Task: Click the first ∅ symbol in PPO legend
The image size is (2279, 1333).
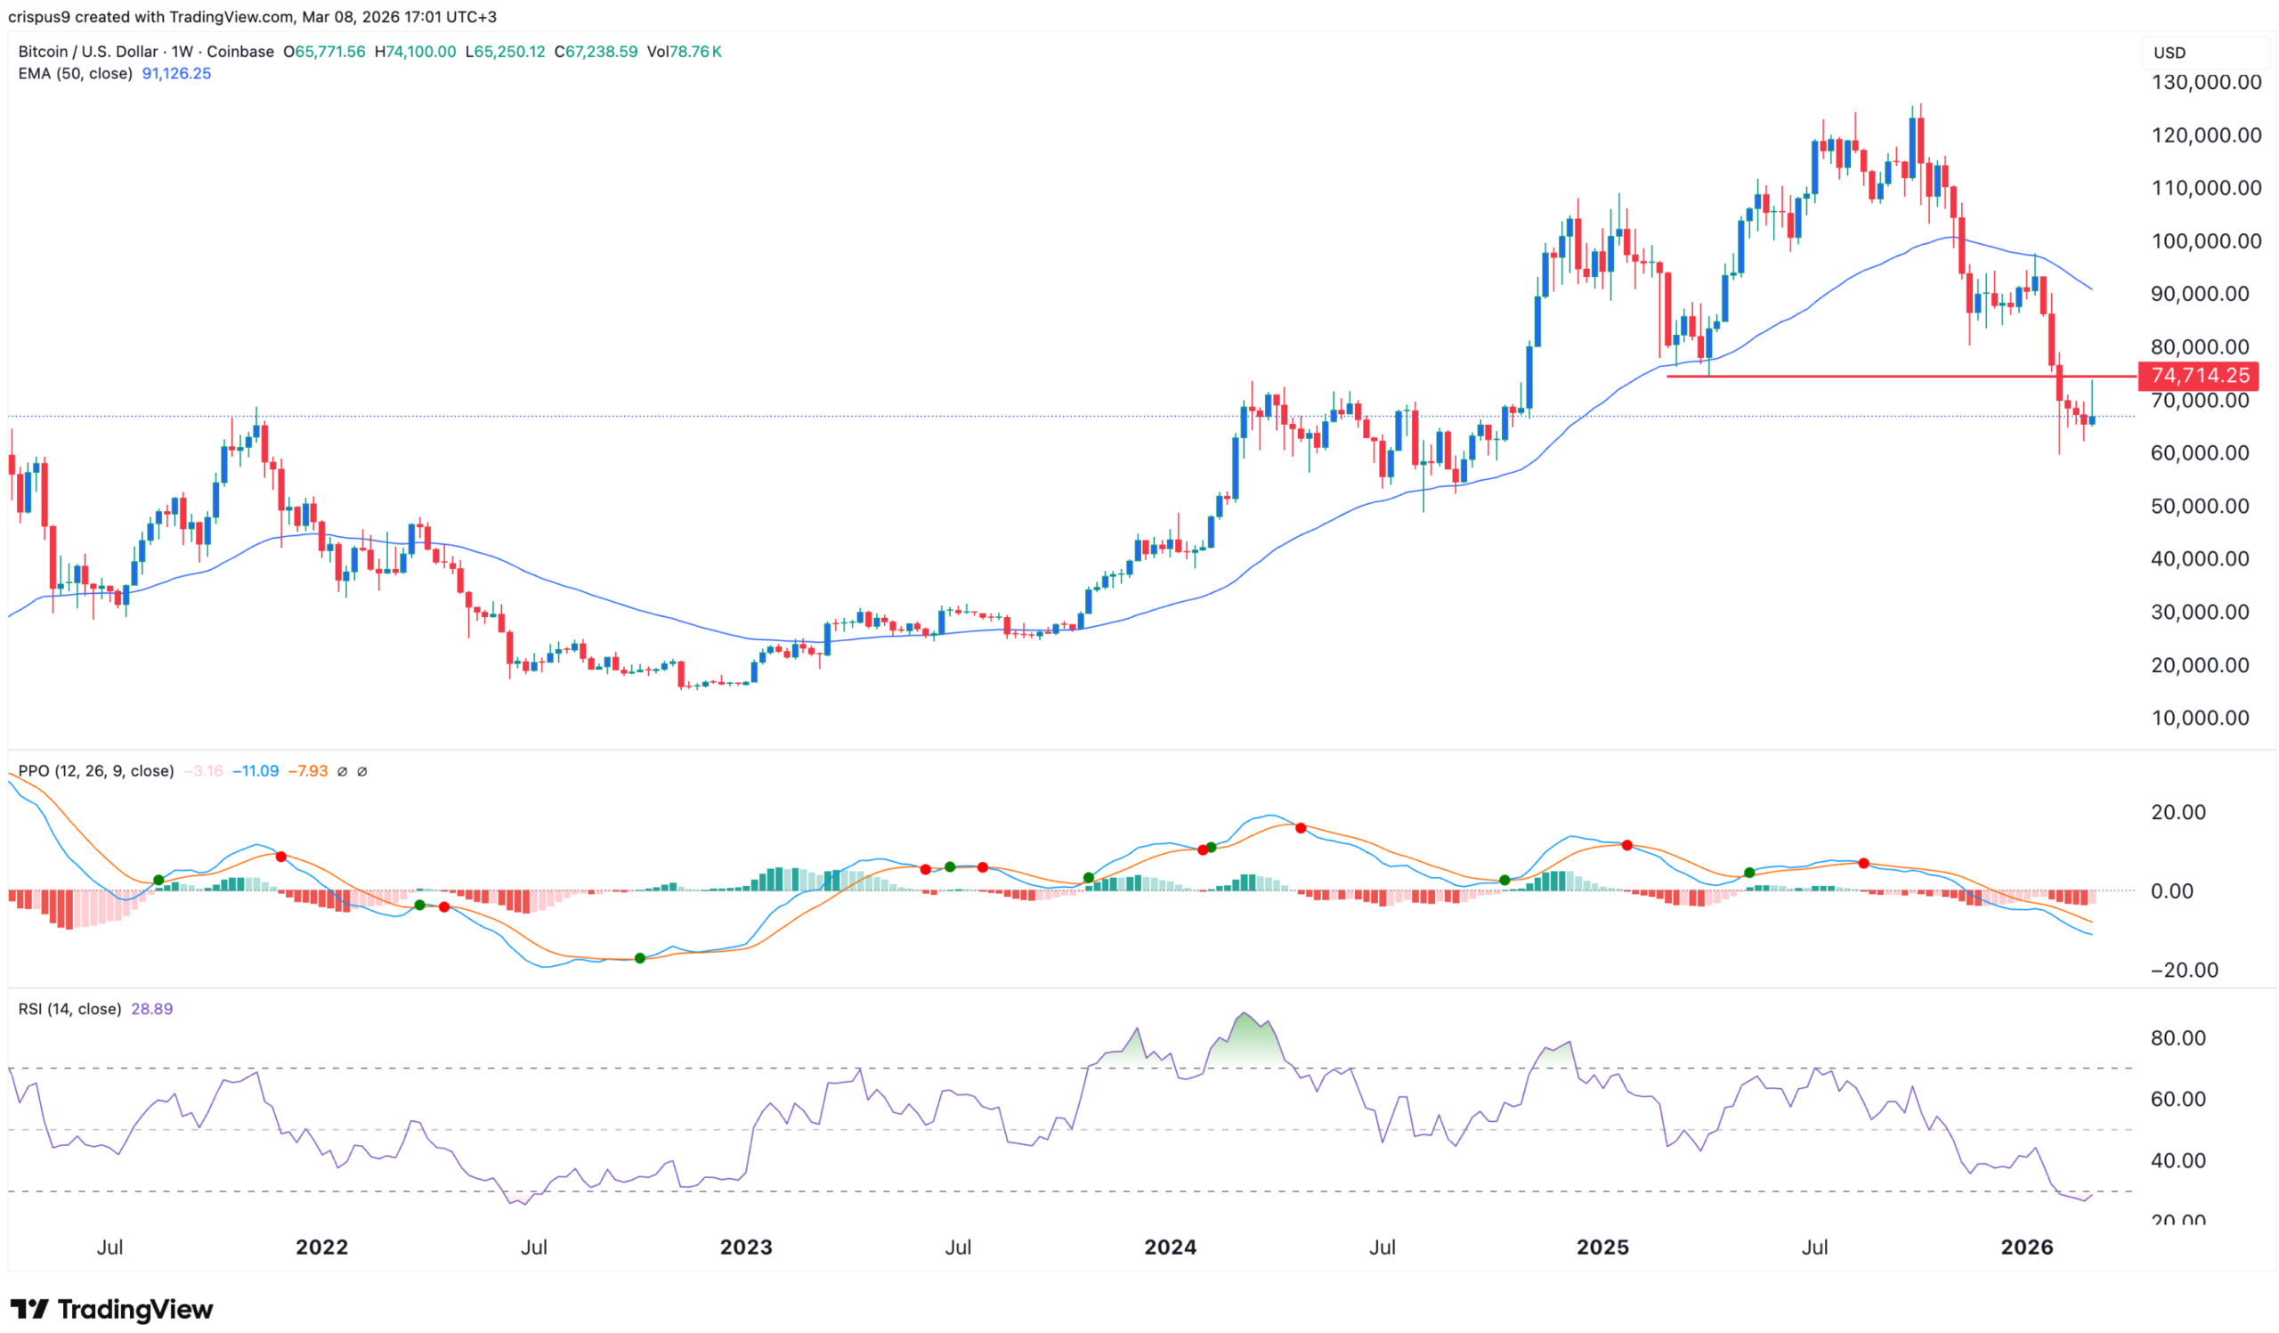Action: tap(342, 771)
